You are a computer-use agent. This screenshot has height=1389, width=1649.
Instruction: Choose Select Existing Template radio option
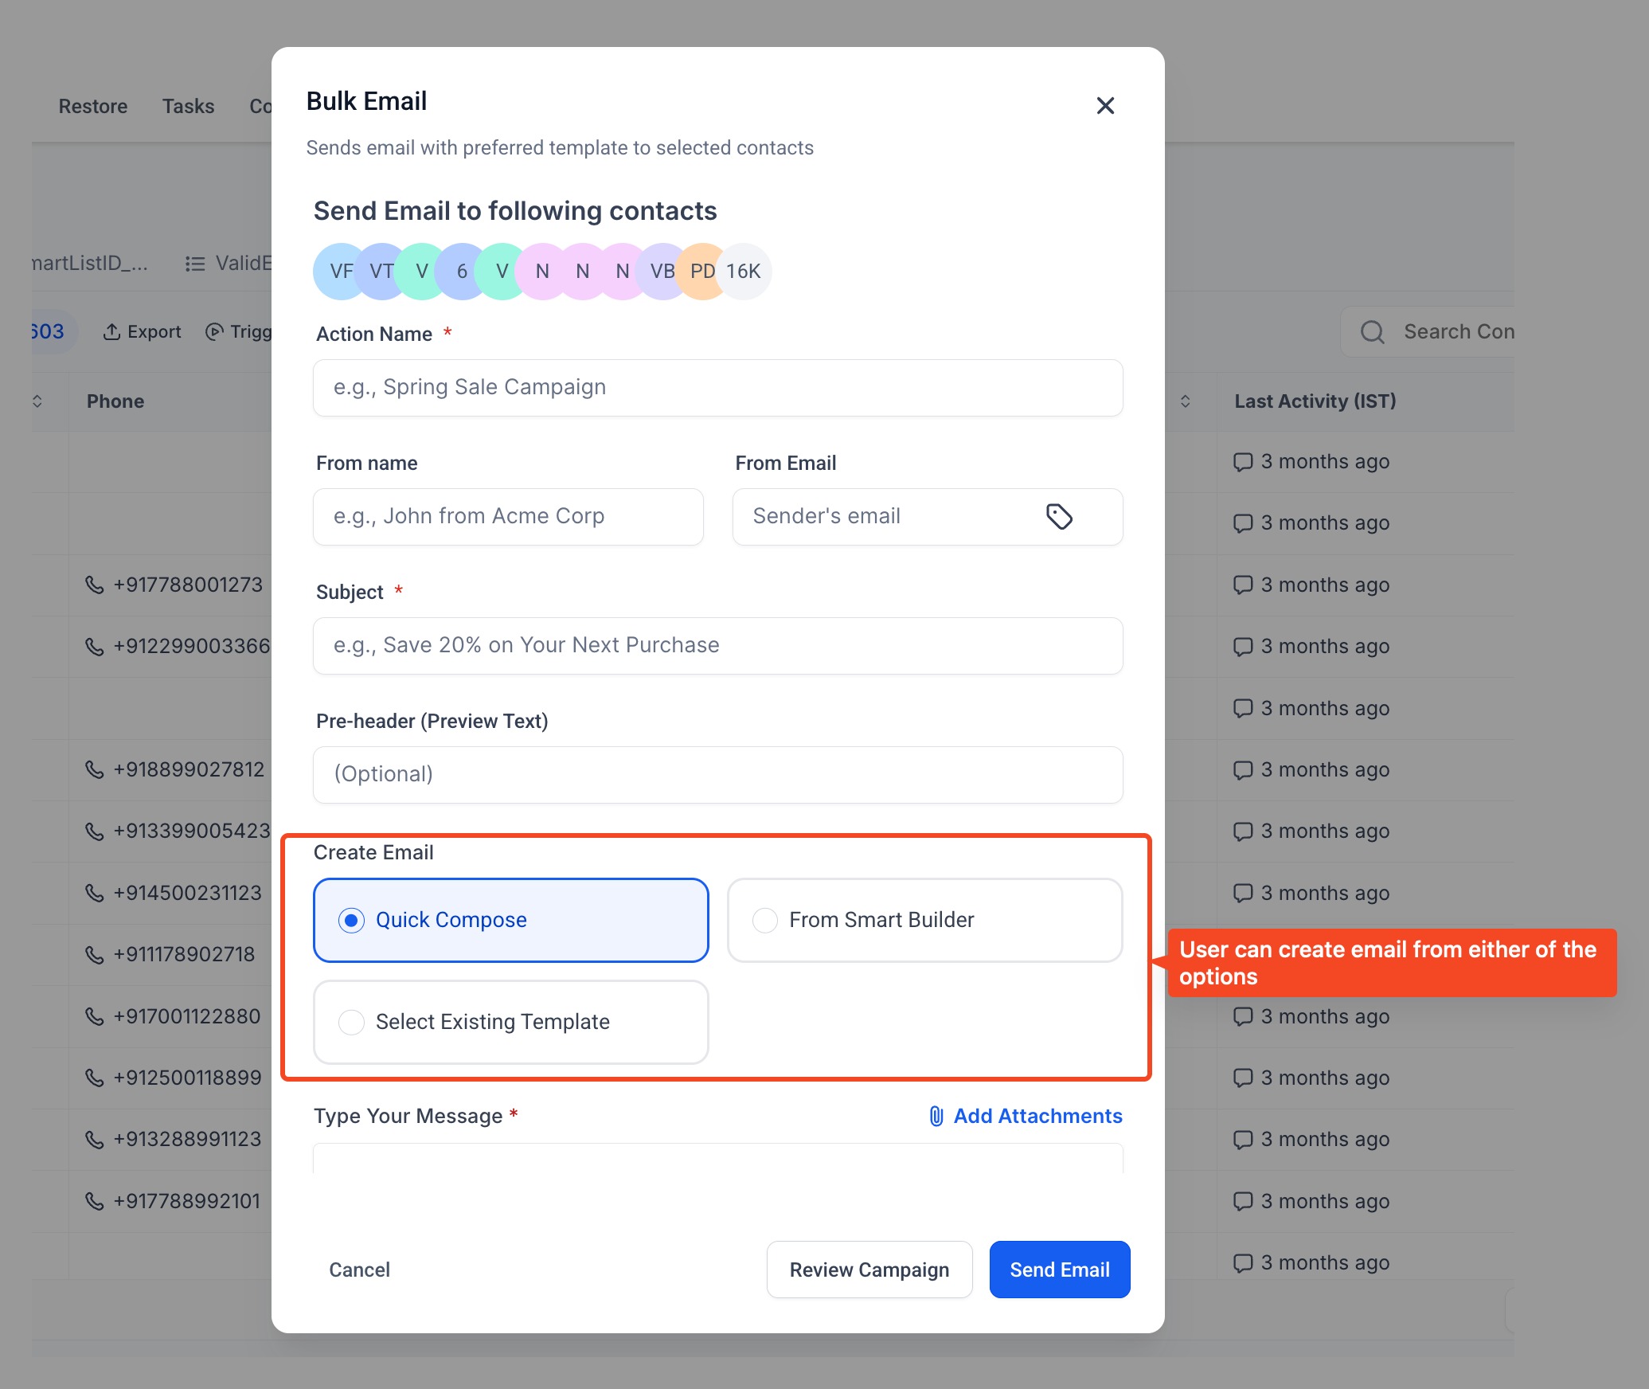tap(351, 1022)
